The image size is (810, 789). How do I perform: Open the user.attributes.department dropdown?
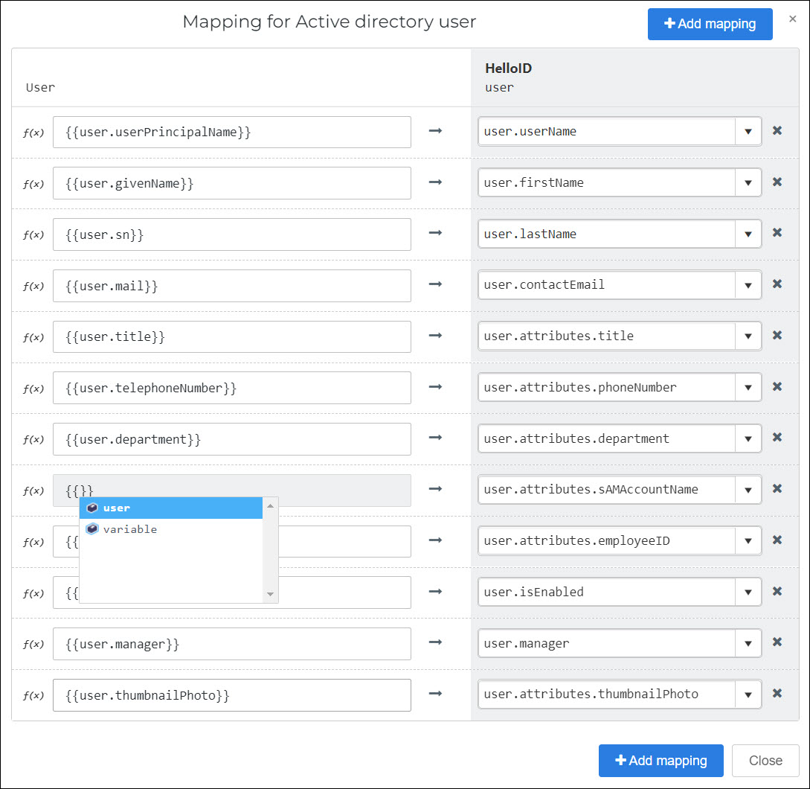[748, 438]
